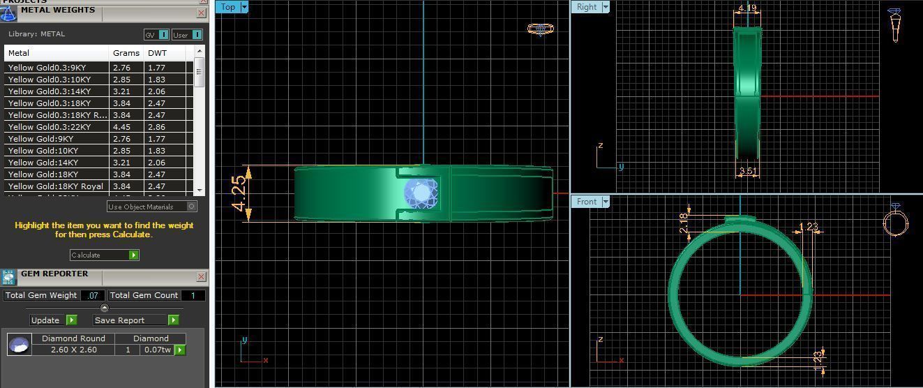Toggle the User library switch
The image size is (923, 388).
point(187,35)
